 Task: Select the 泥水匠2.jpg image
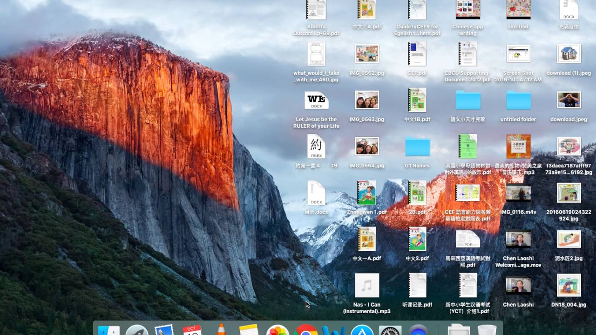pyautogui.click(x=569, y=239)
